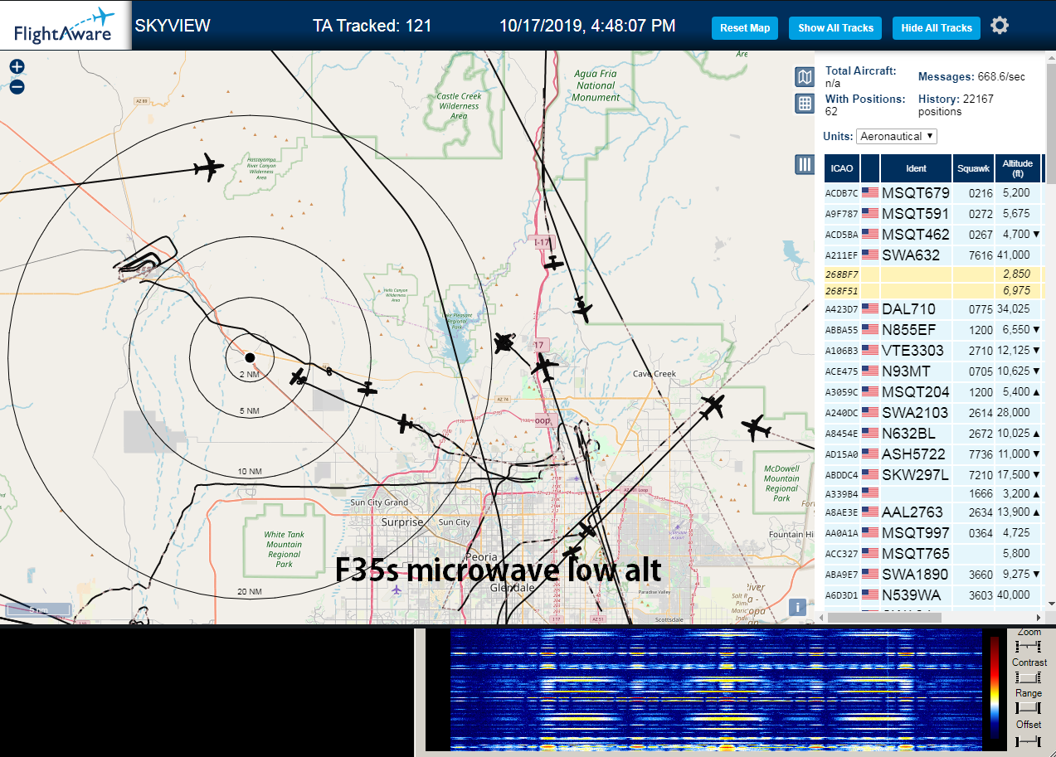Viewport: 1056px width, 757px height.
Task: Select the aircraft icon beside the I-17 shield
Action: click(553, 264)
